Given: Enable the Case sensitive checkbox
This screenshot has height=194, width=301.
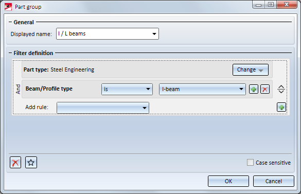Looking at the screenshot, I should [x=250, y=163].
